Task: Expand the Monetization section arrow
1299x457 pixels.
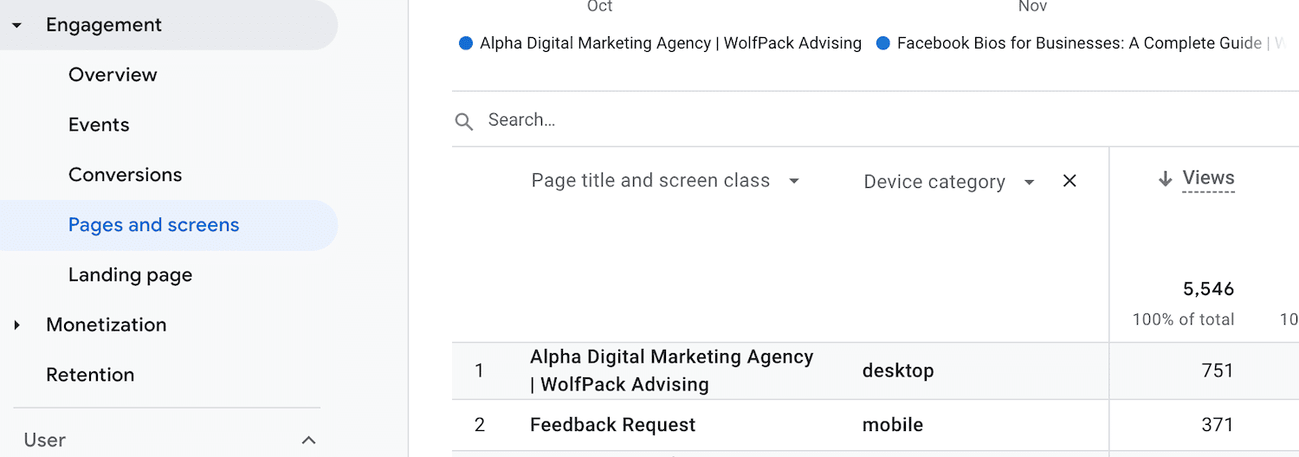Action: point(16,325)
